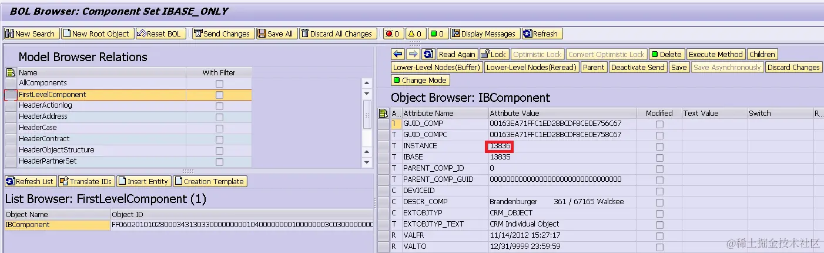Click the green success message counter
The width and height of the screenshot is (824, 253).
click(438, 34)
